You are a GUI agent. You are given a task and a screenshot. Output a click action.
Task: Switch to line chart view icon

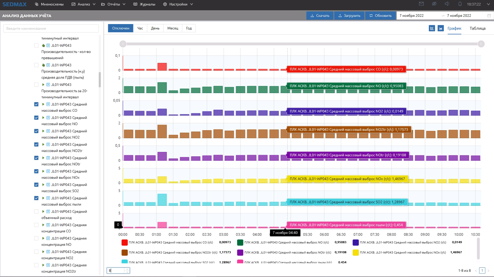pyautogui.click(x=432, y=28)
